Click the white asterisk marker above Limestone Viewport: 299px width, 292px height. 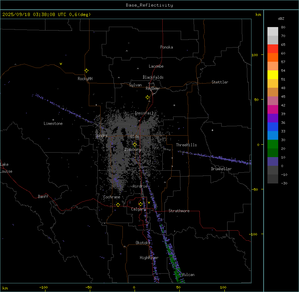point(53,120)
